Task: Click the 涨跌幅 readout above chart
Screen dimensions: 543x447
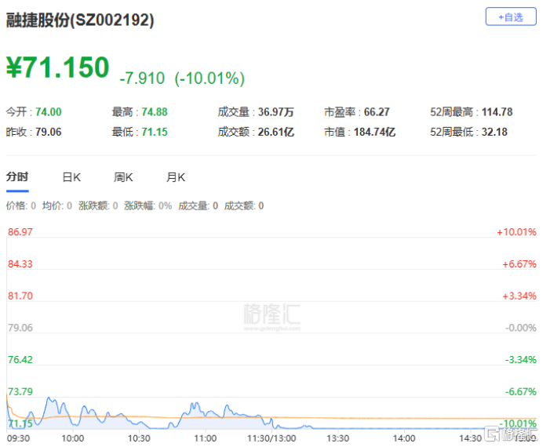Action: coord(148,205)
